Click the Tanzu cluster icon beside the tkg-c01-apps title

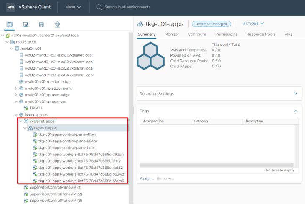point(140,24)
